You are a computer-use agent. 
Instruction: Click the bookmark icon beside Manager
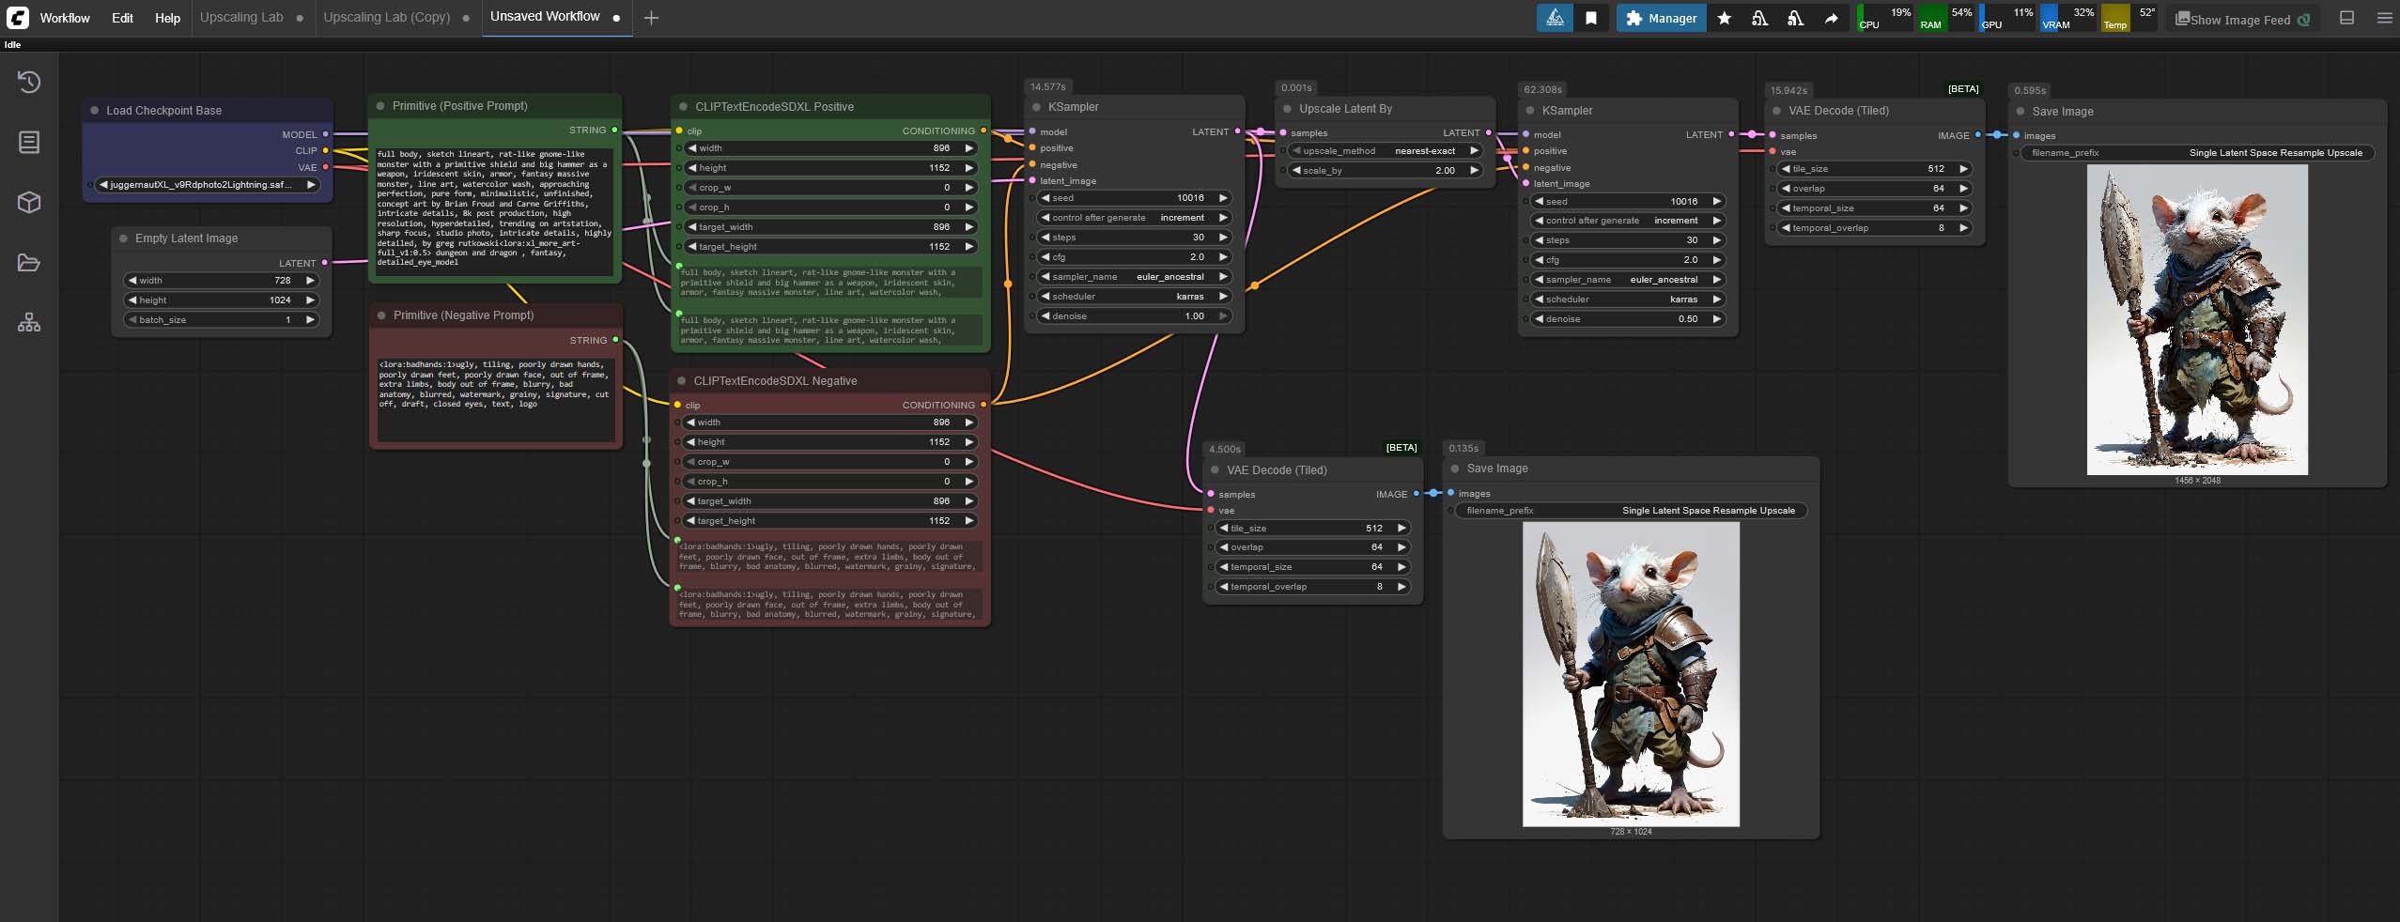(x=1590, y=18)
